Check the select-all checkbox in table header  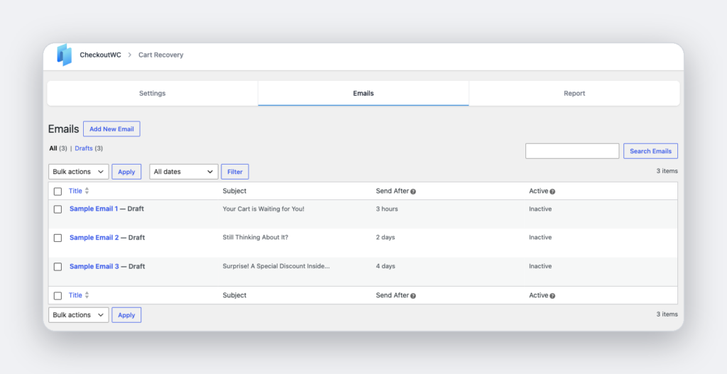58,192
